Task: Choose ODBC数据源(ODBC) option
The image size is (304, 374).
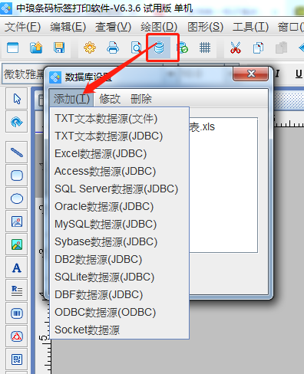Action: tap(120, 313)
